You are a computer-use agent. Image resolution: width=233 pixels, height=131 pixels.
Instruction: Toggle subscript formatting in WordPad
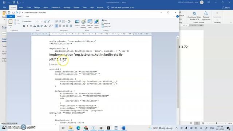tap(38, 26)
